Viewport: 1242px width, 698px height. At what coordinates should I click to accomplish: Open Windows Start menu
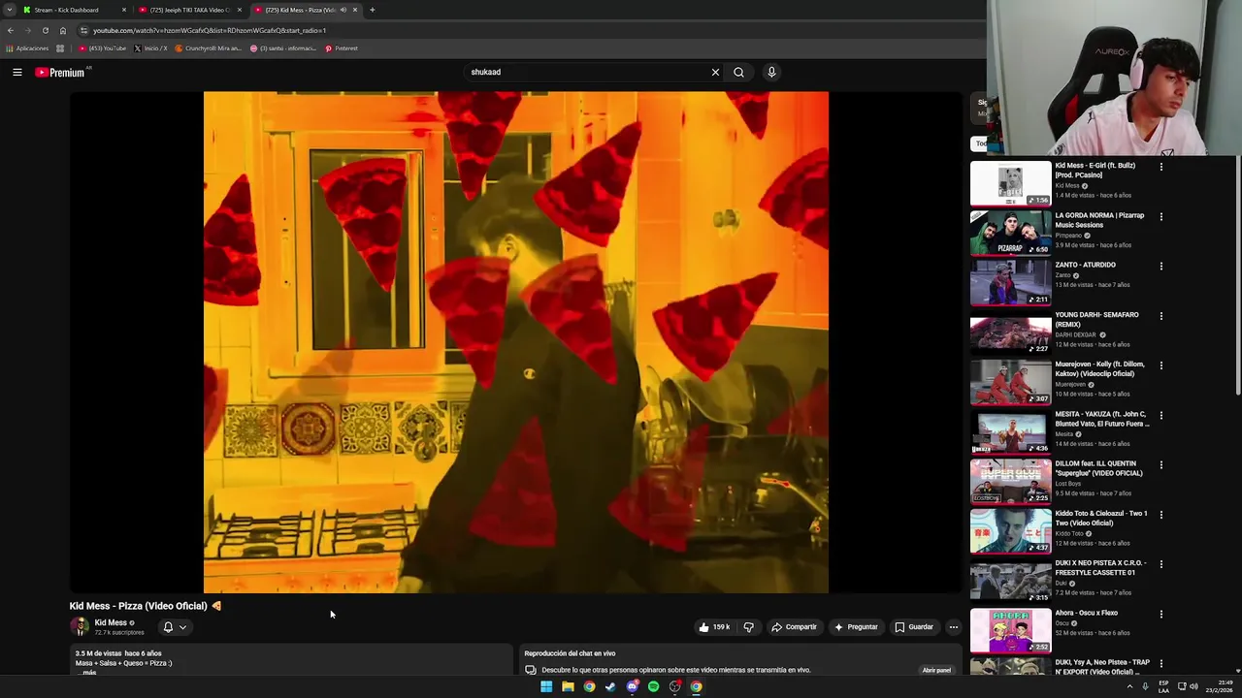click(x=546, y=686)
